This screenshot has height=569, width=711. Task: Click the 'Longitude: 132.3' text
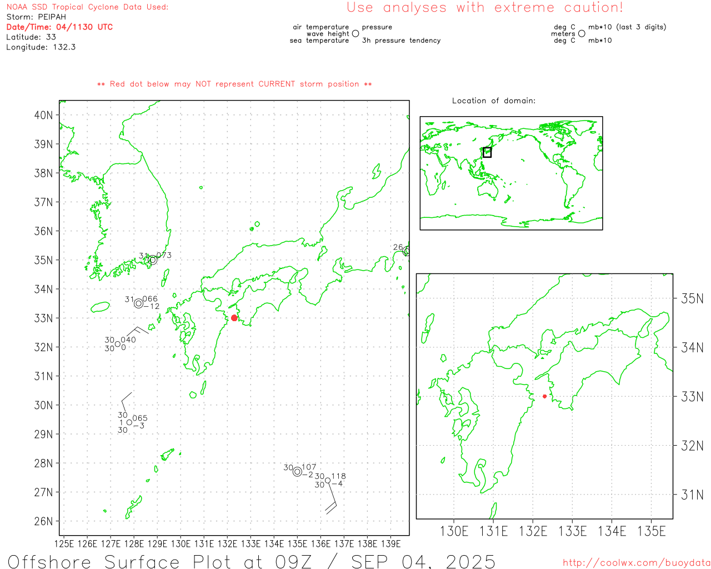tap(41, 47)
